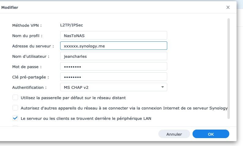This screenshot has width=243, height=146.
Task: Click the Nom du profil field
Action: pyautogui.click(x=113, y=35)
